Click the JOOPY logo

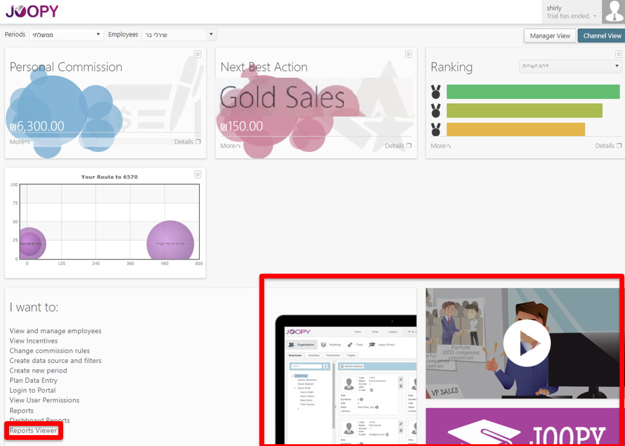pos(32,11)
